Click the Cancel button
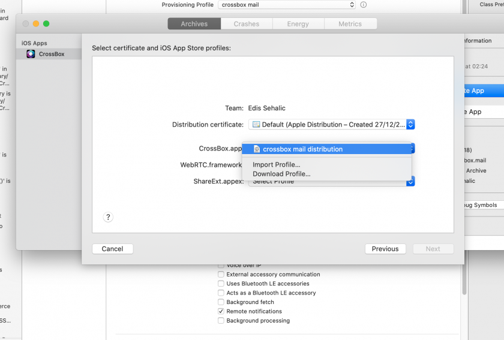This screenshot has height=340, width=504. click(x=113, y=249)
